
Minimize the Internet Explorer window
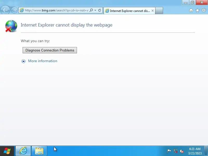pos(185,2)
